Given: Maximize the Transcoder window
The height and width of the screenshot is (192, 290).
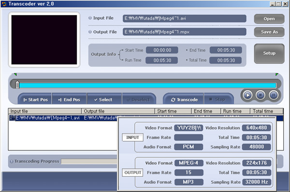Looking at the screenshot, I should point(278,4).
